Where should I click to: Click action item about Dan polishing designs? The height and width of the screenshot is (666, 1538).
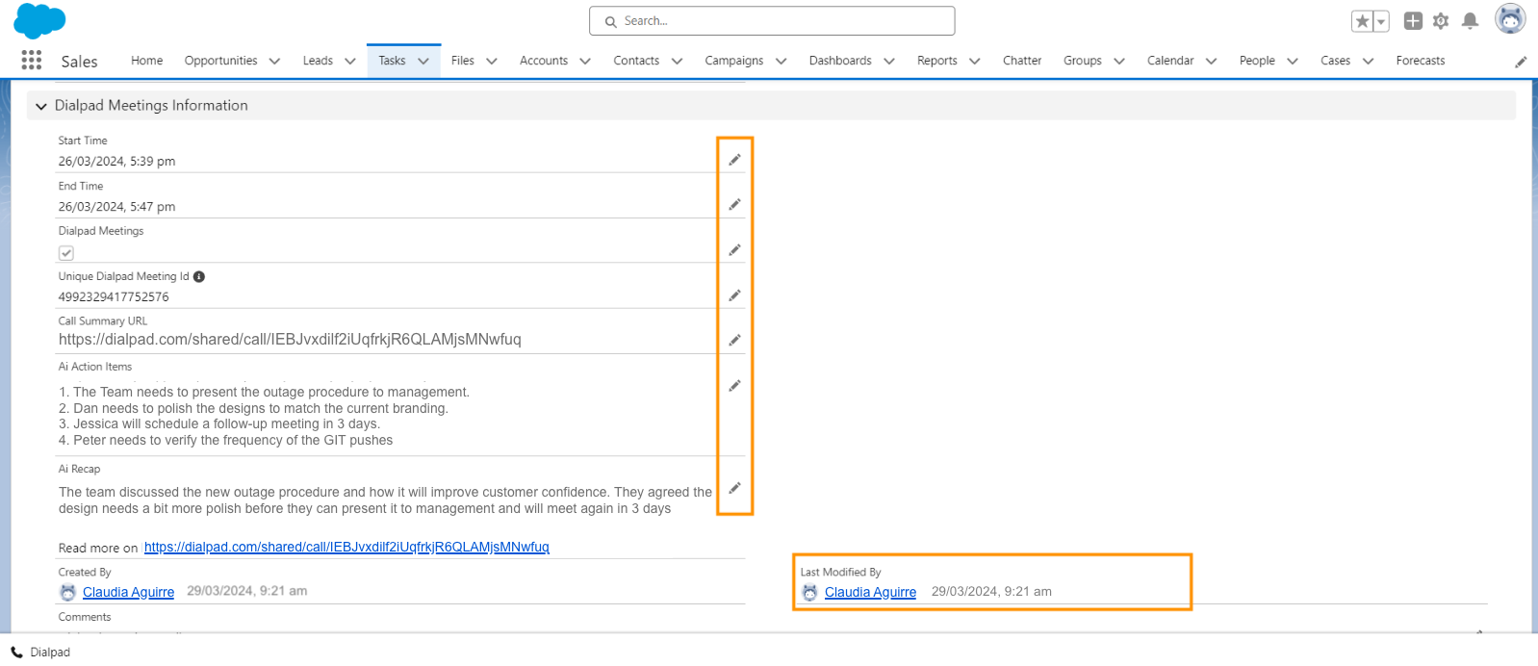(x=253, y=408)
